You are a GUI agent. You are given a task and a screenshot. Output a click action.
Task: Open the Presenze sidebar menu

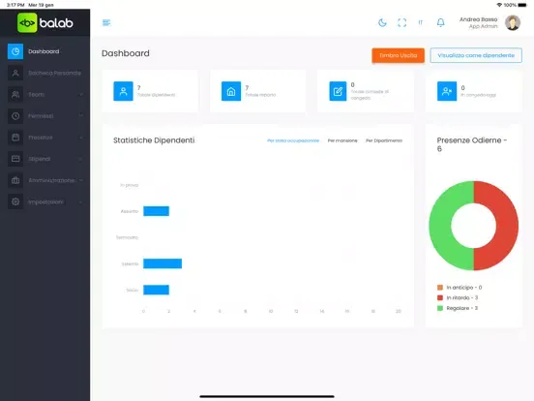tap(44, 138)
